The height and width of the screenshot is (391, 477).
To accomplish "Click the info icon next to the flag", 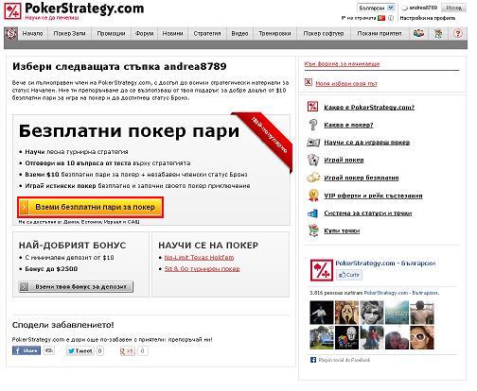I will click(x=391, y=18).
